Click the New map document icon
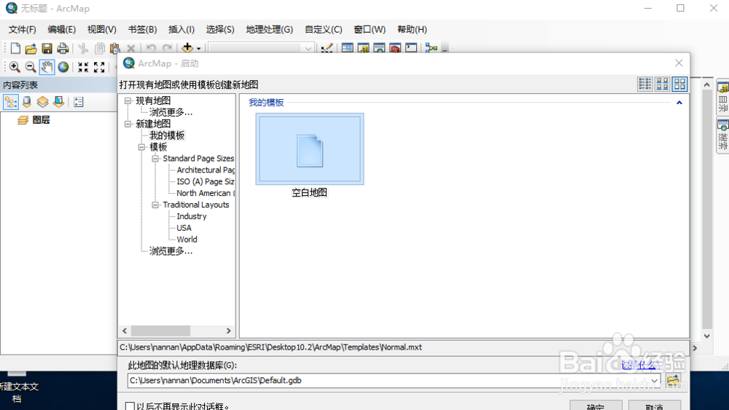The image size is (729, 410). [15, 48]
